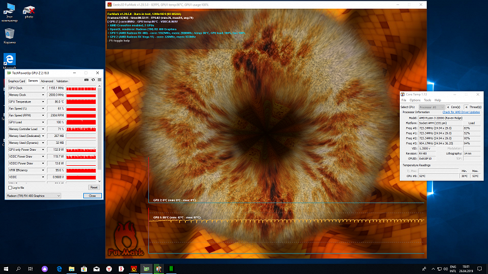The image size is (488, 274).
Task: Click GPU-Z screenshot camera icon
Action: point(86,80)
